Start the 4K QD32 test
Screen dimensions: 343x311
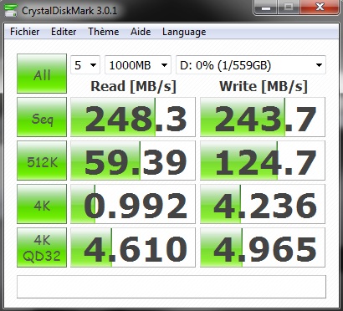[x=42, y=247]
